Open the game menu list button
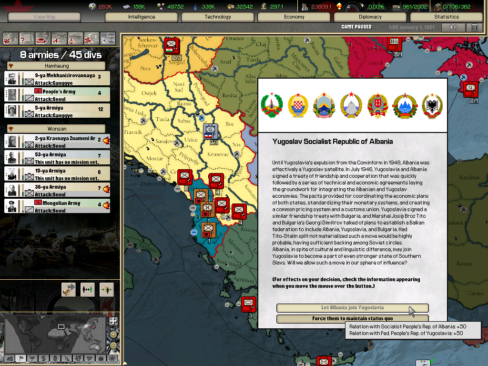 click(x=474, y=28)
